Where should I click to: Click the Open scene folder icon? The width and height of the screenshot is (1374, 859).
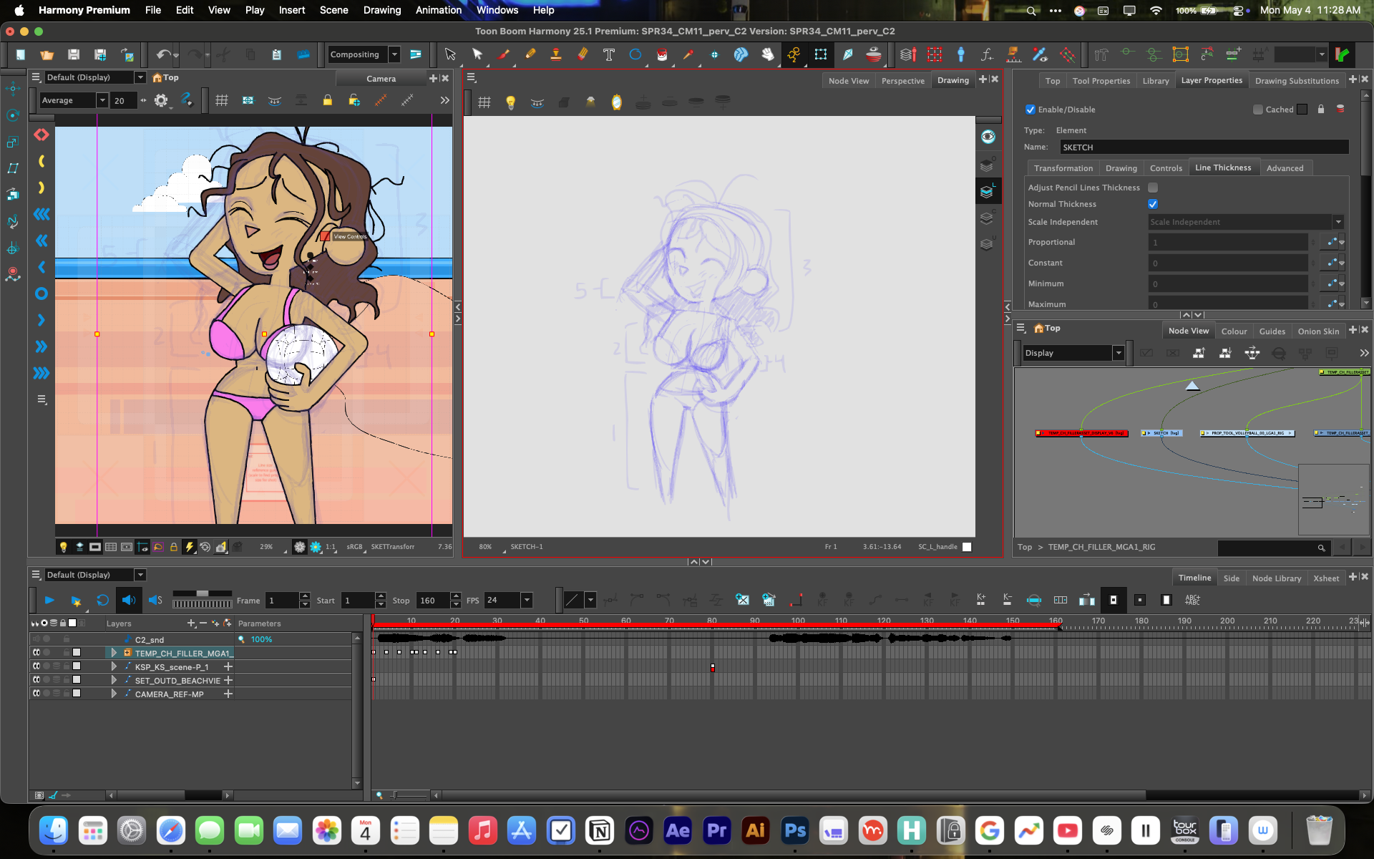tap(47, 54)
